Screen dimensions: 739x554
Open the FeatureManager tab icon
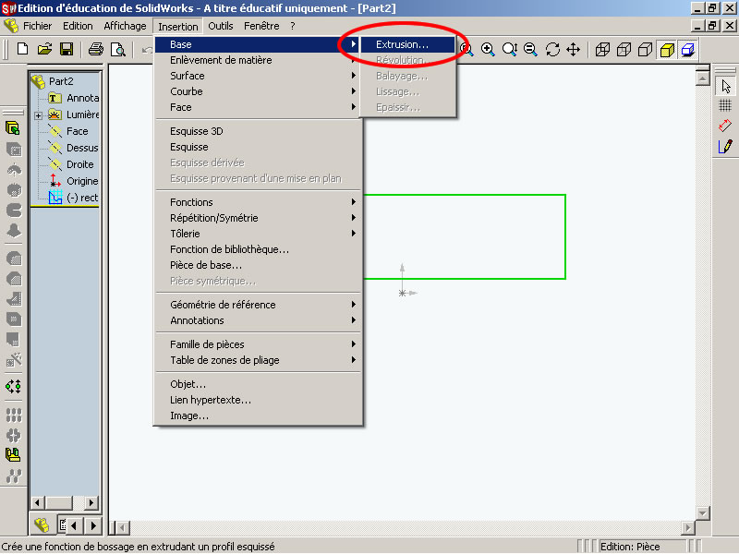pos(42,524)
